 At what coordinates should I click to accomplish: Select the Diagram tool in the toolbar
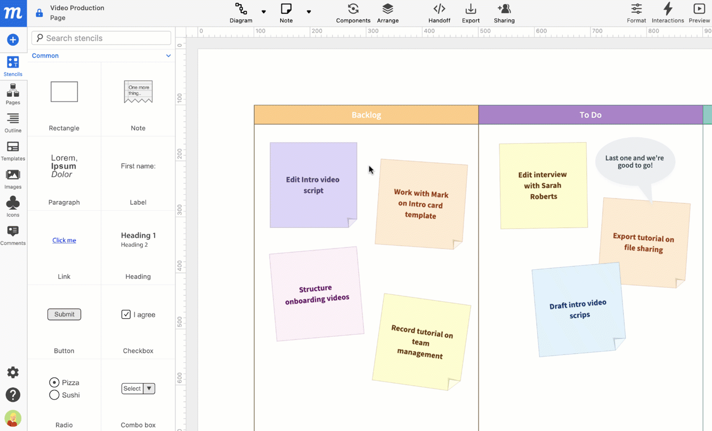240,13
